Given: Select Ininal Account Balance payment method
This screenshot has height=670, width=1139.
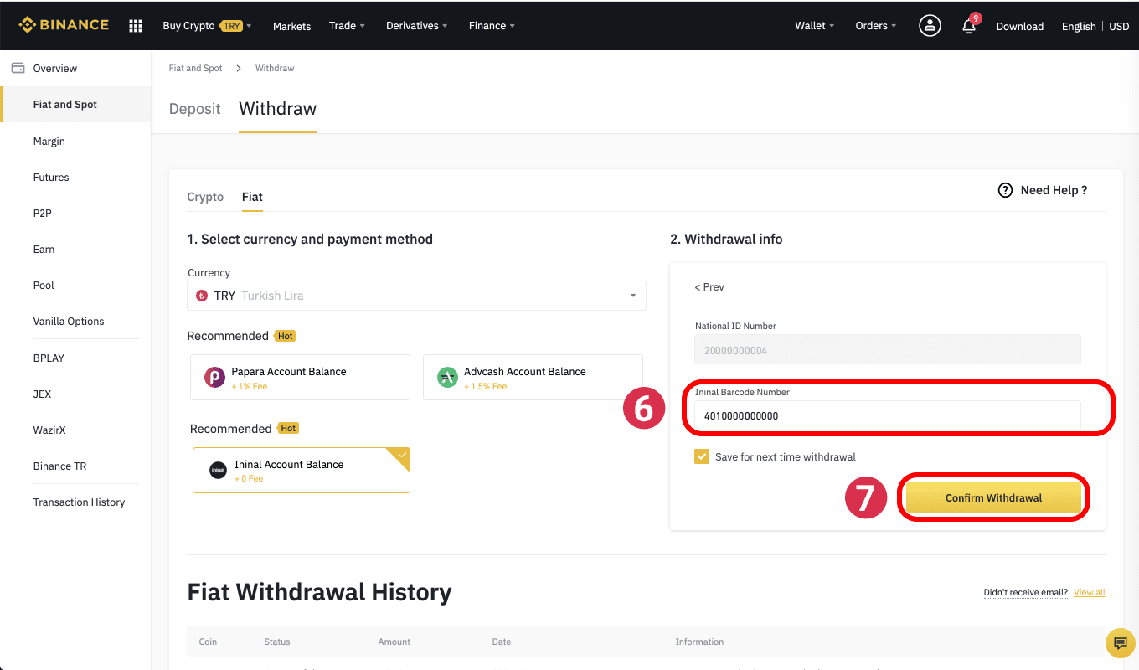Looking at the screenshot, I should tap(301, 470).
